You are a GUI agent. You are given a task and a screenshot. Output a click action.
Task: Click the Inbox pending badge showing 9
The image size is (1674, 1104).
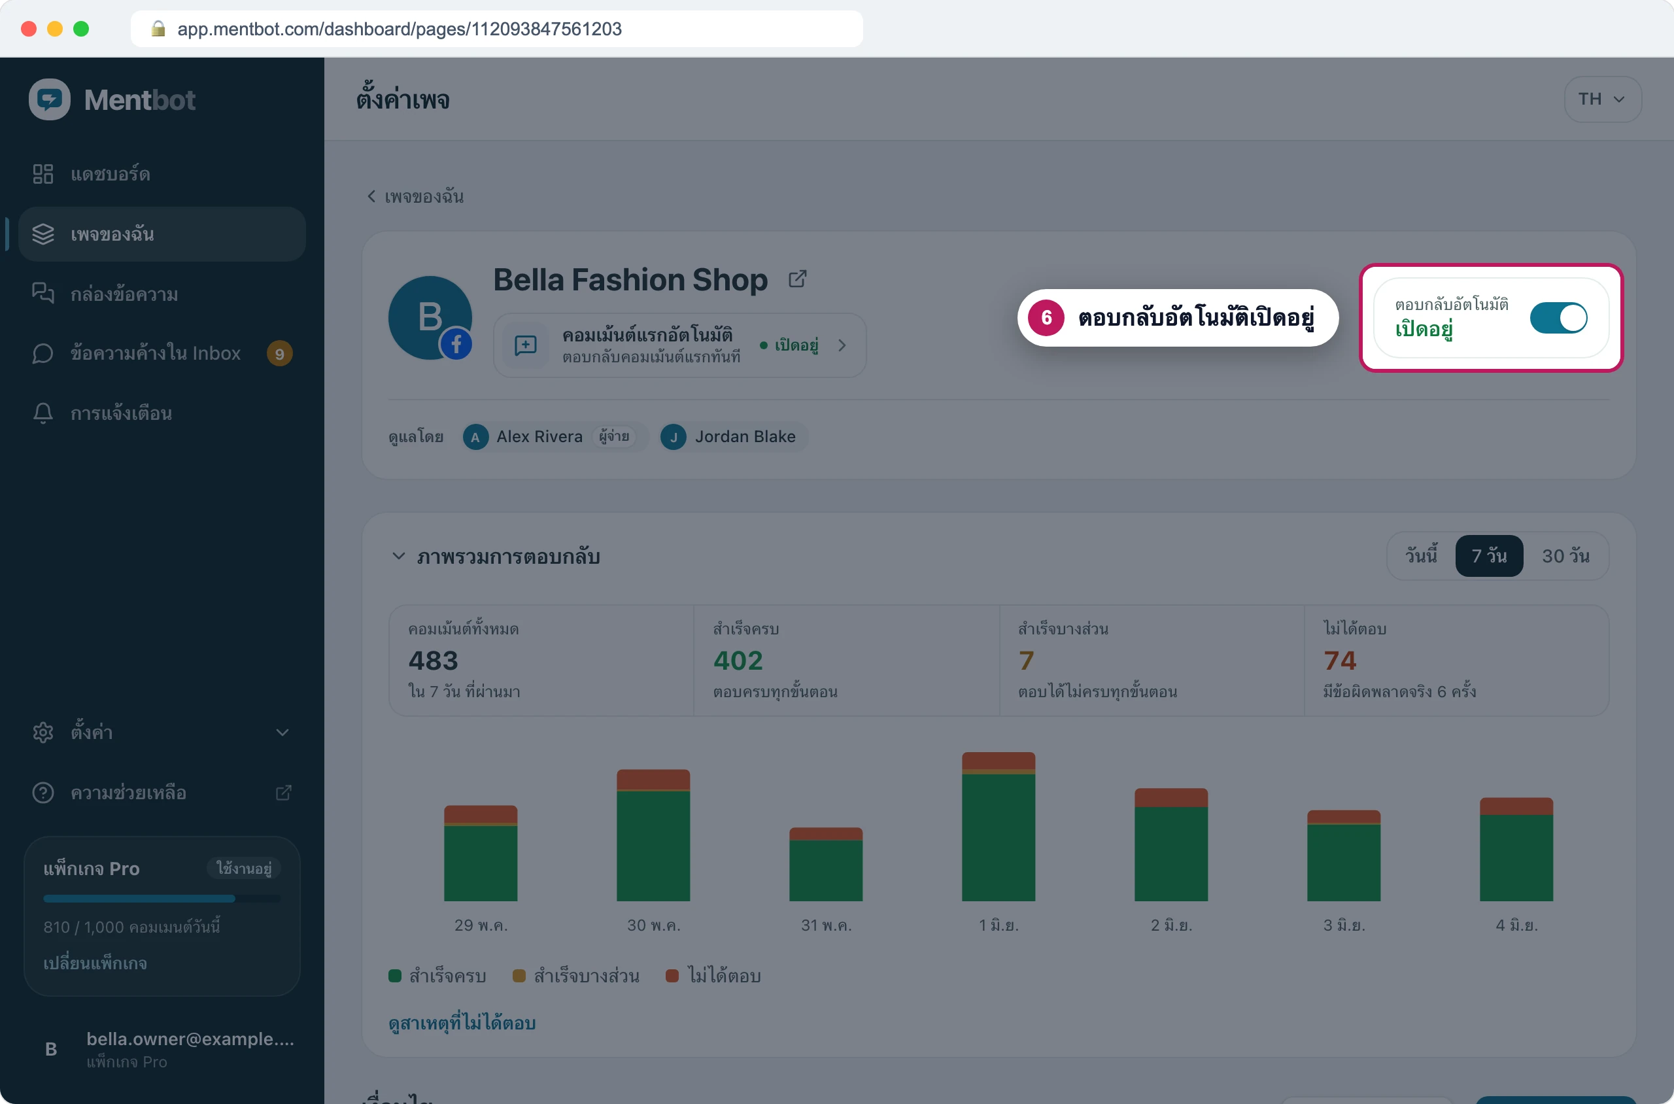[279, 353]
